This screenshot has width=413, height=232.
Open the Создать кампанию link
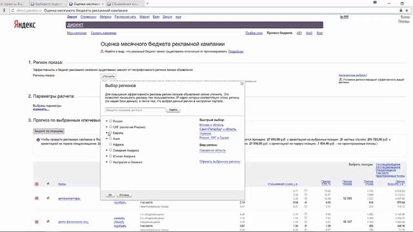[x=103, y=33]
